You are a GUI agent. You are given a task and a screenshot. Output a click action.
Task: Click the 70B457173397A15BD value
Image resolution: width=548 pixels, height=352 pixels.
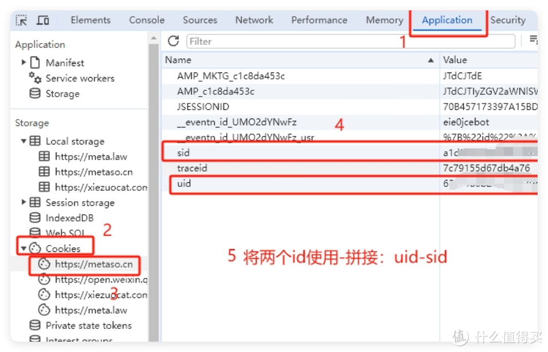pos(490,106)
